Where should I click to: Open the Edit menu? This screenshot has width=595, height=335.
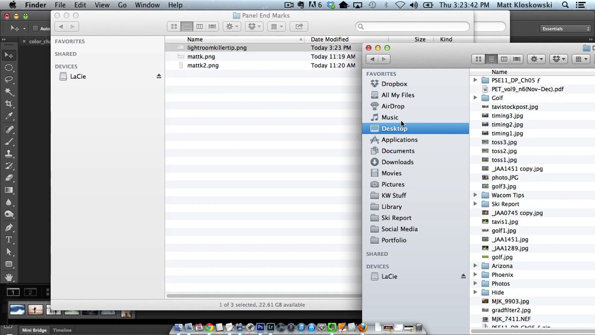80,5
